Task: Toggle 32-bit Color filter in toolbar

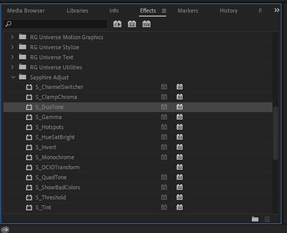Action: pyautogui.click(x=132, y=24)
